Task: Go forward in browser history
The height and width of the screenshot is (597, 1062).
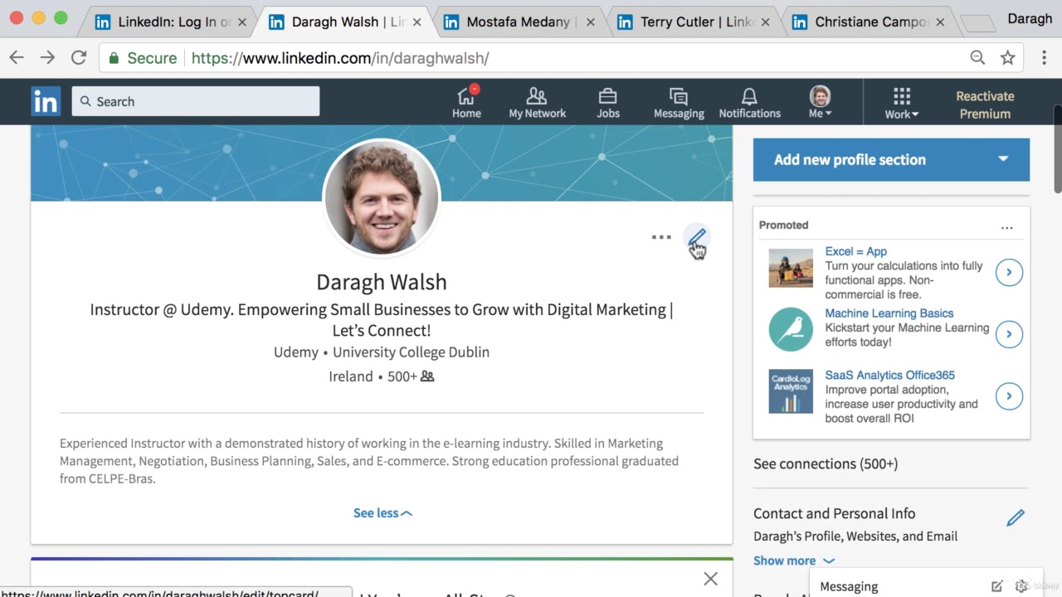Action: [x=47, y=57]
